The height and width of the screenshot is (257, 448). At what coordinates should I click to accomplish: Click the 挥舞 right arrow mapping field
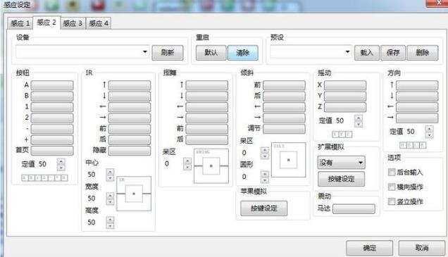(207, 118)
